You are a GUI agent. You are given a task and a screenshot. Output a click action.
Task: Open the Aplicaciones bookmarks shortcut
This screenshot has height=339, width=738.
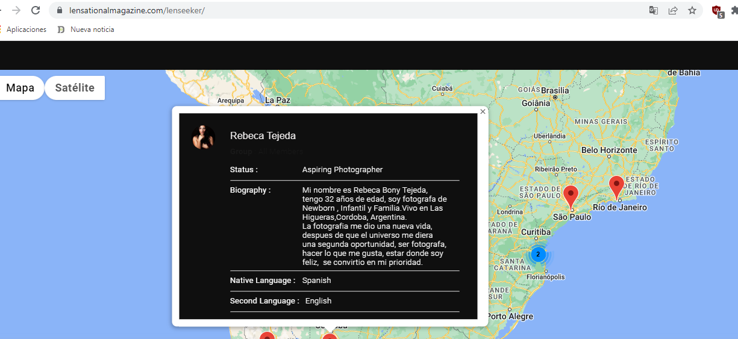[25, 30]
